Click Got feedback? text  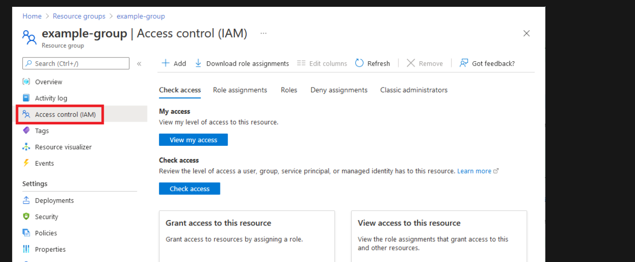click(x=493, y=63)
